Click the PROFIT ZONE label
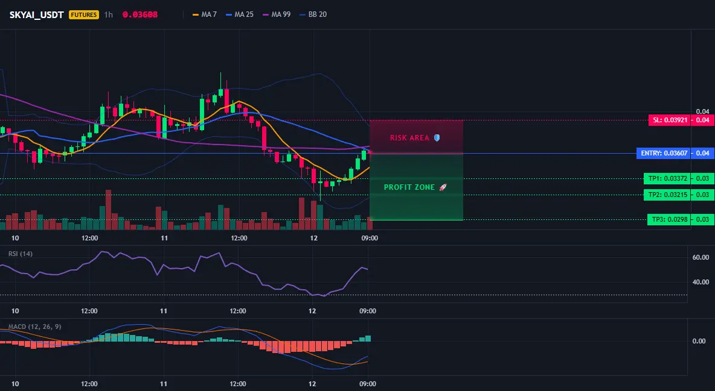715x391 pixels. [x=409, y=187]
